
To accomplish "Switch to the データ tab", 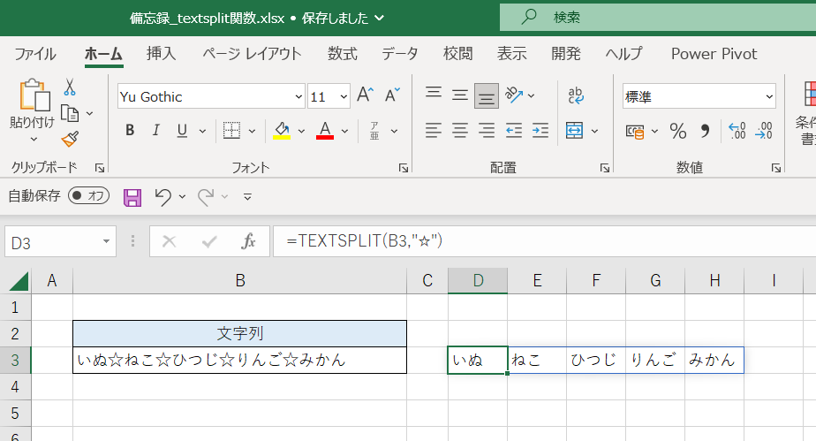I will point(400,54).
